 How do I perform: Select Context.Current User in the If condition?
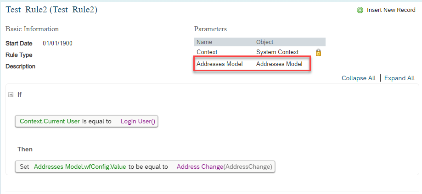(50, 121)
